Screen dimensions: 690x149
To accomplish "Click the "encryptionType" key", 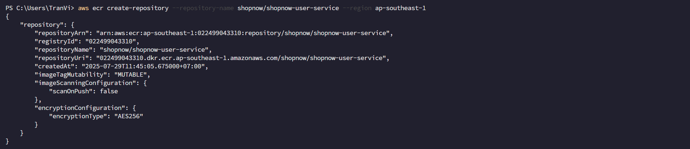I will [78, 116].
